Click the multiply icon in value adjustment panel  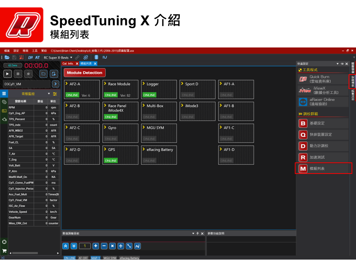112,246
